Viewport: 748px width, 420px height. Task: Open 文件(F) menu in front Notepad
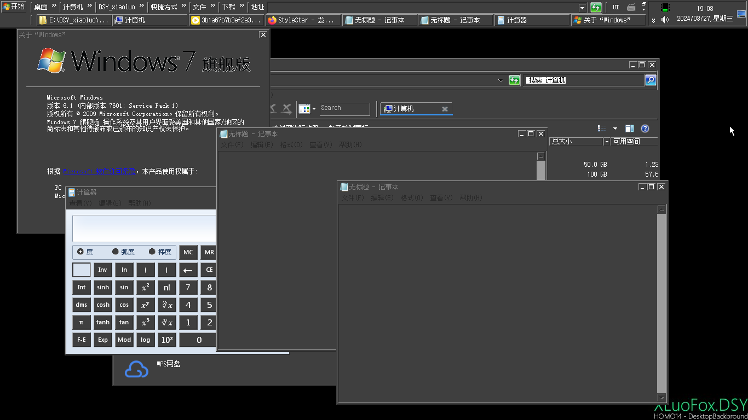353,198
